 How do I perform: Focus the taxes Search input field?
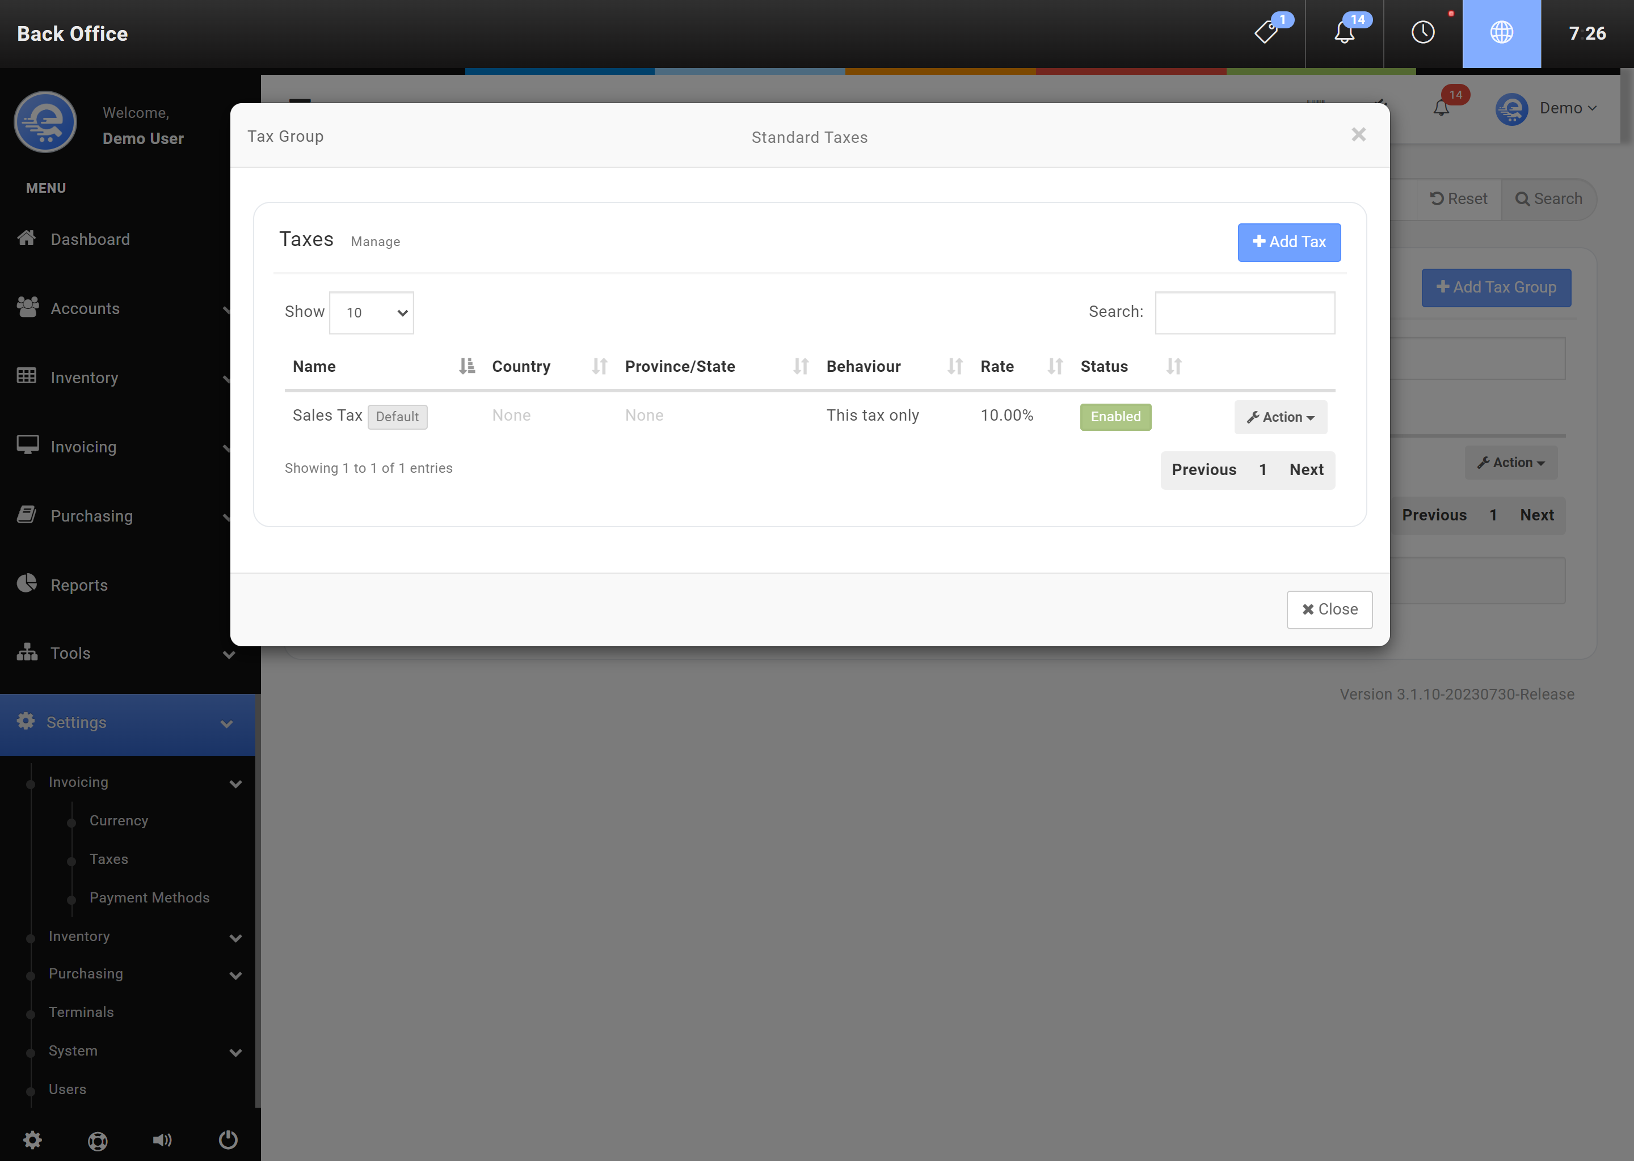pos(1244,312)
